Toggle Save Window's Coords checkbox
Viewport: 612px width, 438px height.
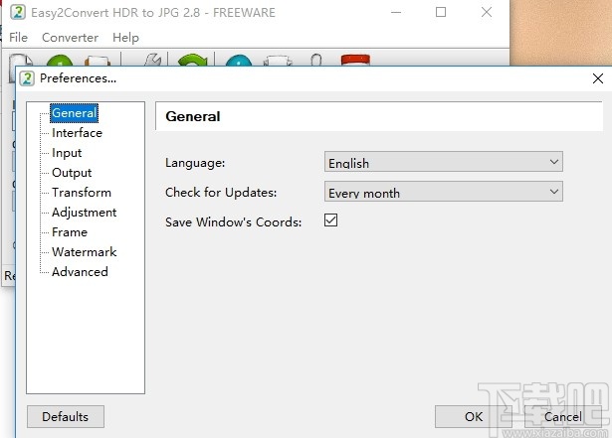point(330,220)
